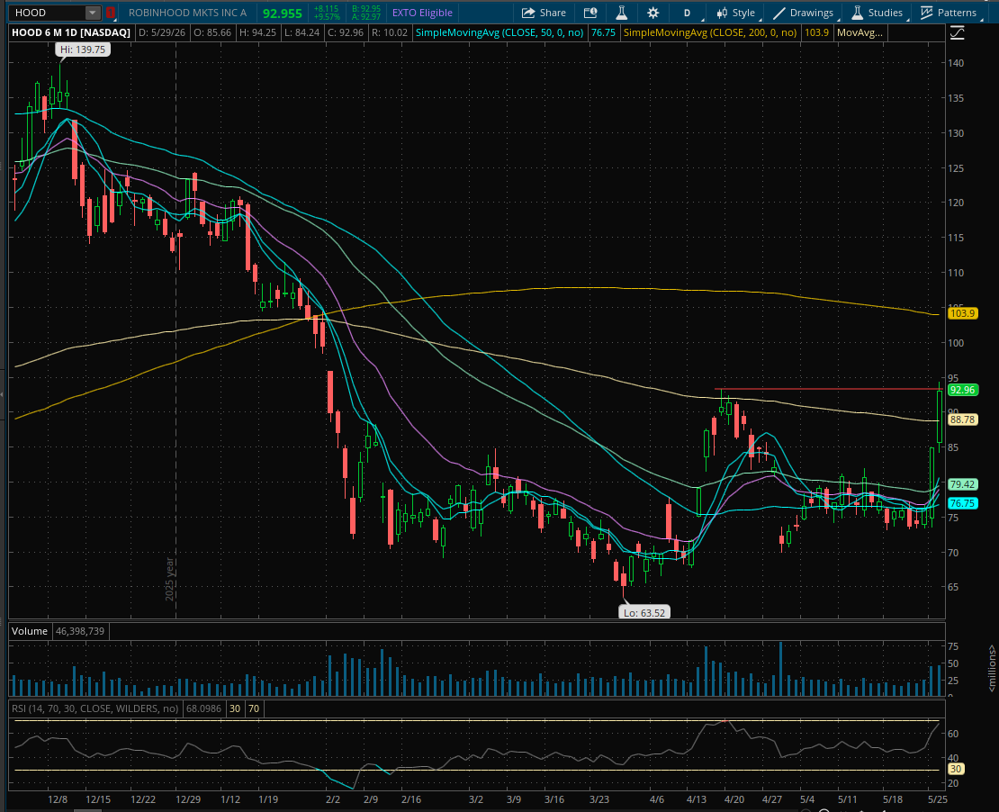Click the truncated MovAvg... study label
Image resolution: width=999 pixels, height=812 pixels.
(859, 32)
